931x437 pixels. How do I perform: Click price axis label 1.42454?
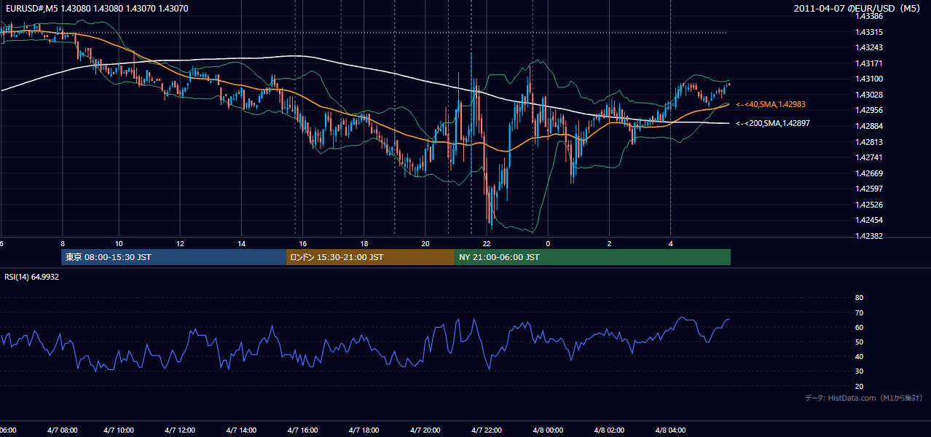click(868, 220)
